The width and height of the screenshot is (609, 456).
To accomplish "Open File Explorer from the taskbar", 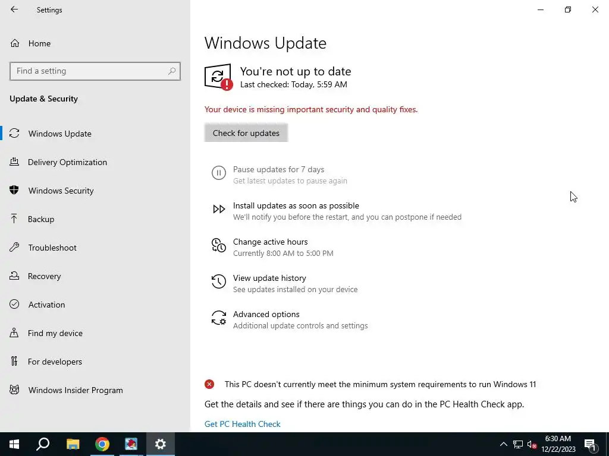I will coord(73,444).
